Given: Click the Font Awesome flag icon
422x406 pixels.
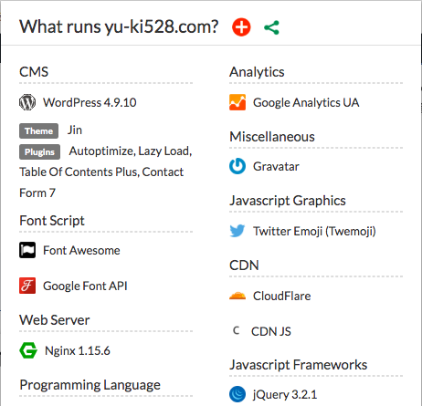Looking at the screenshot, I should click(27, 250).
